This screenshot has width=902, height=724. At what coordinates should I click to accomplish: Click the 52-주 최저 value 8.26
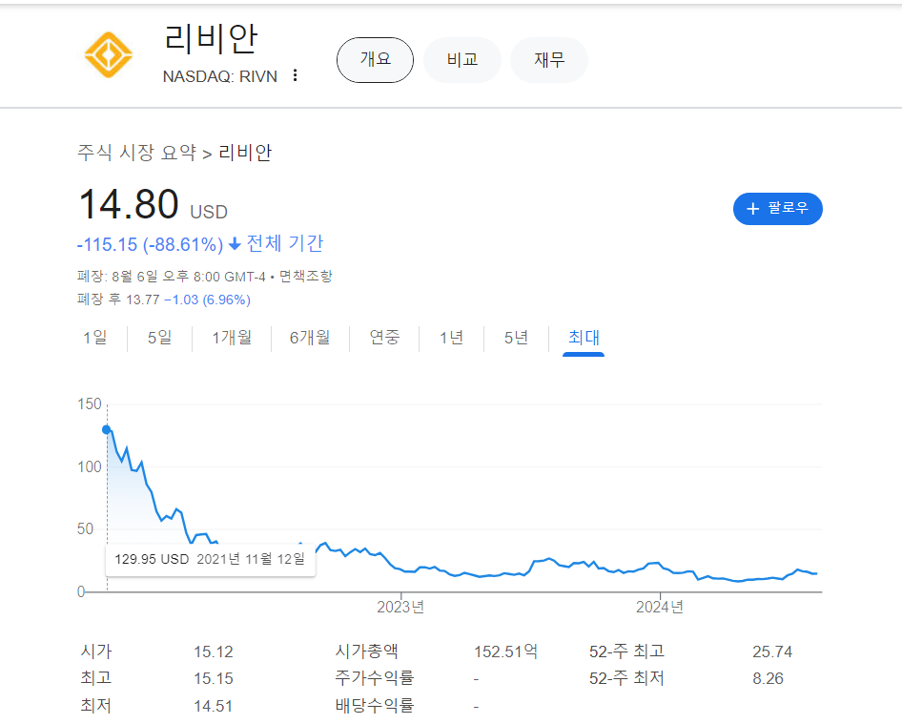pos(768,678)
